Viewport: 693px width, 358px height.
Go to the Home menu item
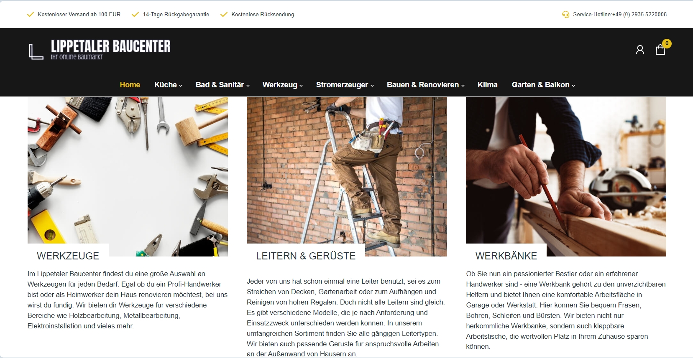pos(130,85)
